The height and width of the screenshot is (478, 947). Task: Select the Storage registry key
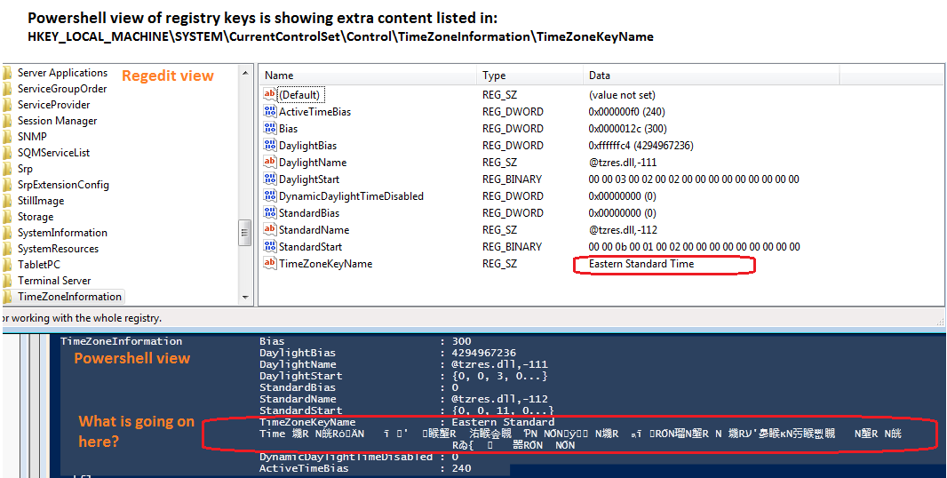36,217
